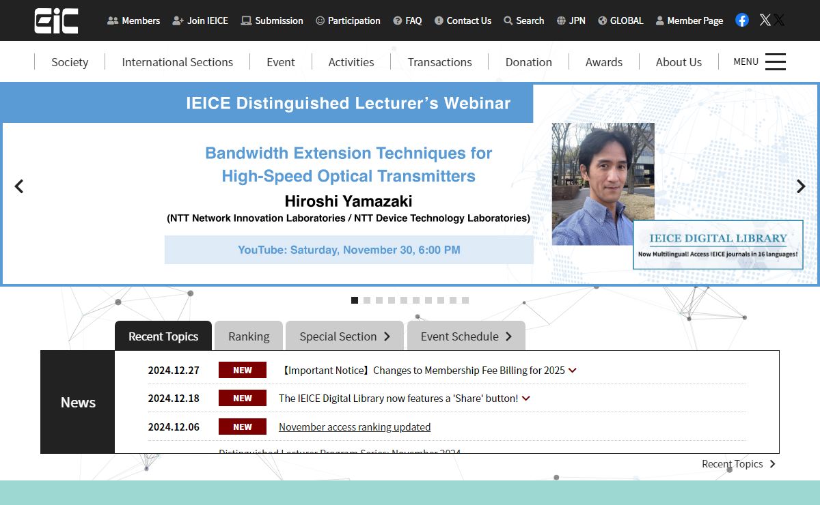Screen dimensions: 820x505
Task: Switch to the Ranking tab
Action: coord(249,336)
